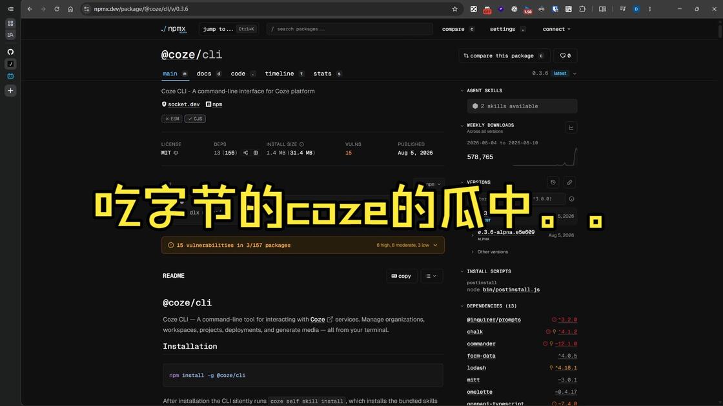Copy the README with copy button
The image size is (723, 406).
[401, 276]
